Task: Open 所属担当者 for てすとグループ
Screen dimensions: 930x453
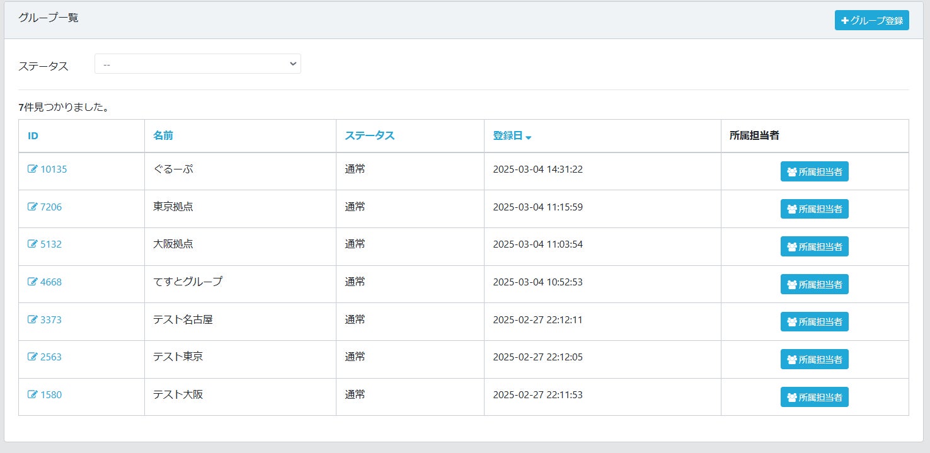Action: (x=814, y=284)
